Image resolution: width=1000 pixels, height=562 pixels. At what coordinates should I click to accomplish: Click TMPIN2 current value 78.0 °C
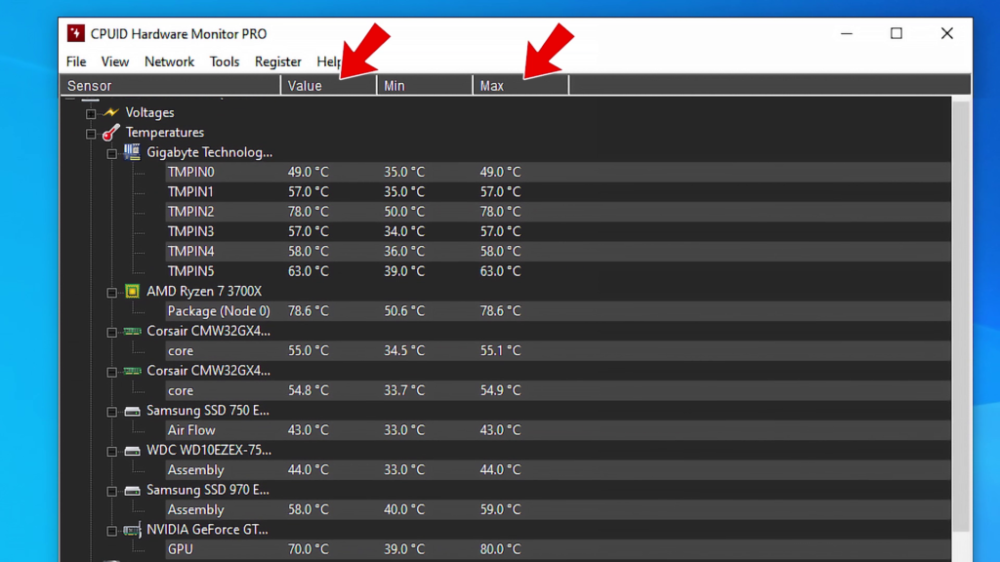pyautogui.click(x=308, y=212)
